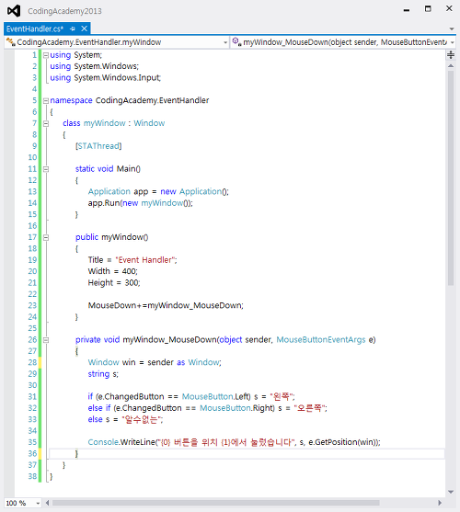The width and height of the screenshot is (460, 512).
Task: Click the CodingAcademy2013 window title
Action: pos(64,11)
